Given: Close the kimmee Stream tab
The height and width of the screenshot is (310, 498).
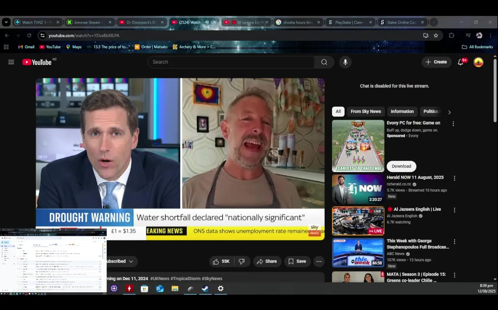Looking at the screenshot, I should 110,22.
